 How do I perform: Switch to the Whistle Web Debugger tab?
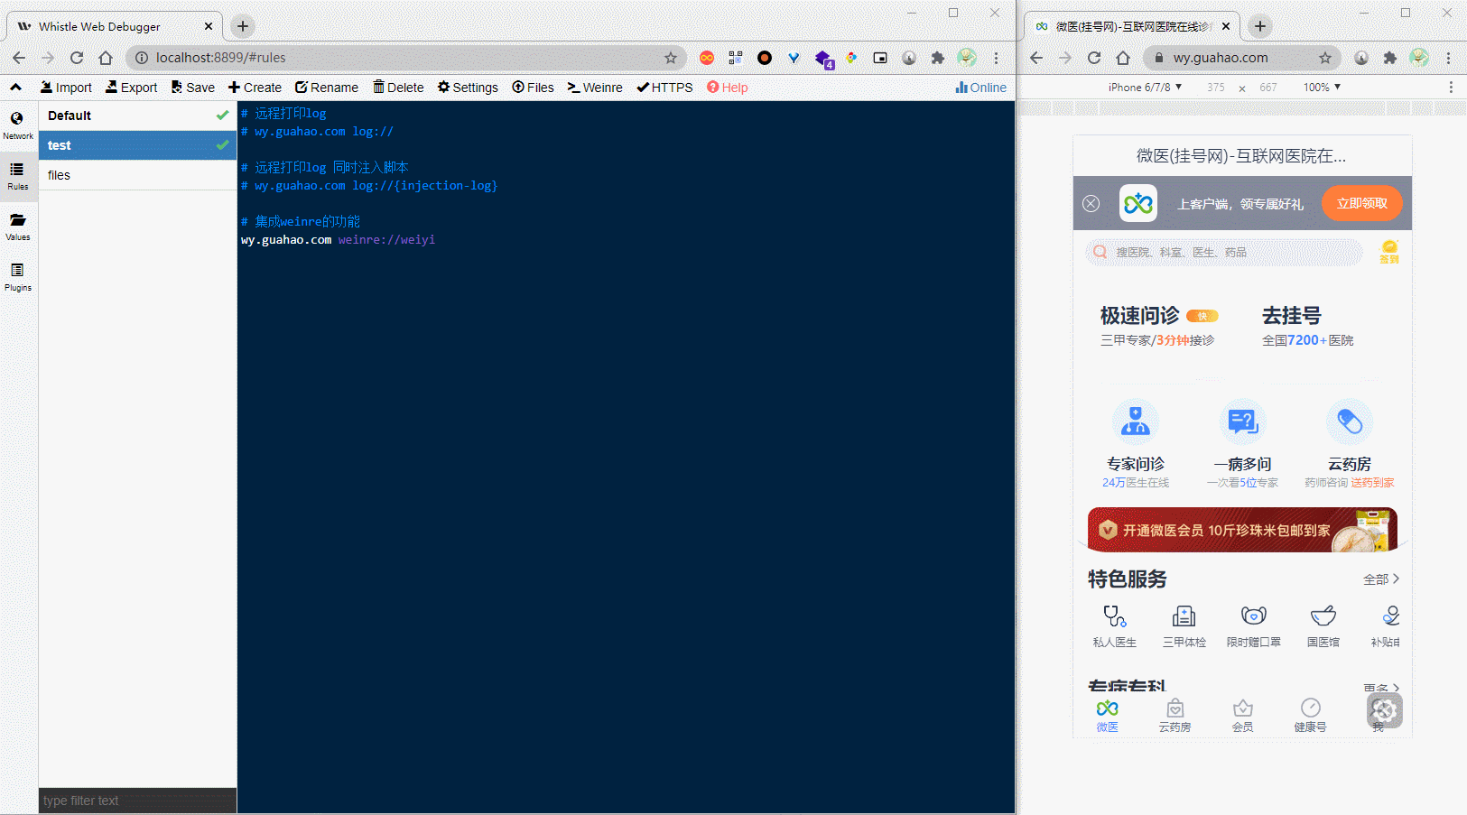(x=114, y=26)
